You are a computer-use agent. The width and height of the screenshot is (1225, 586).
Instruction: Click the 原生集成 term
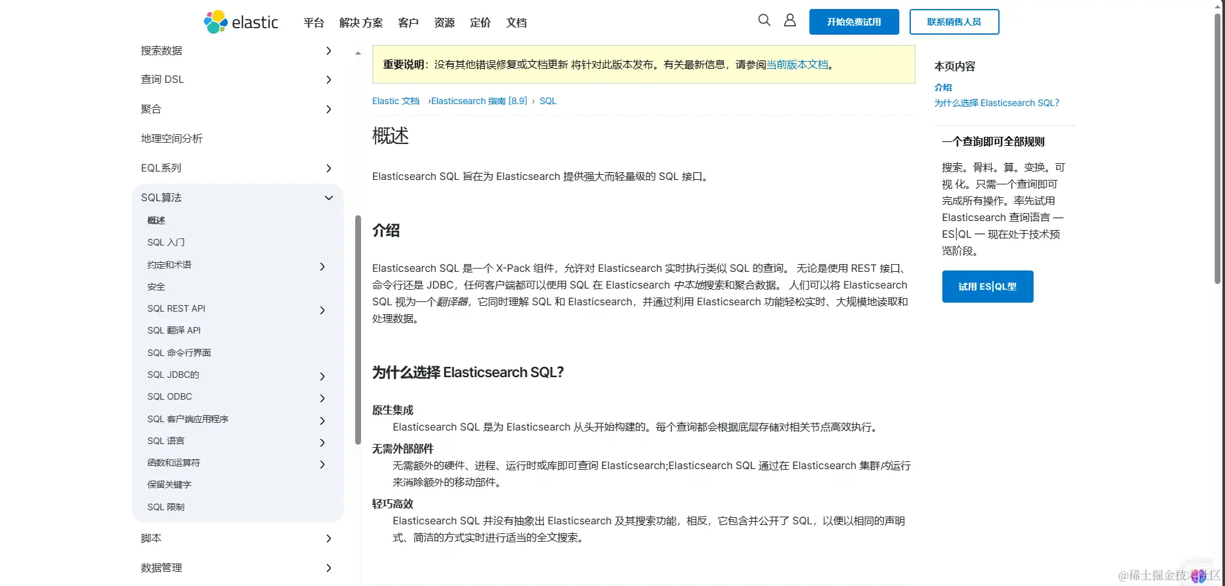(x=392, y=410)
